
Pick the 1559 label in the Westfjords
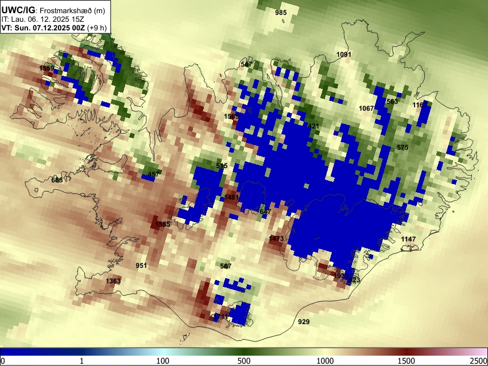[x=47, y=68]
